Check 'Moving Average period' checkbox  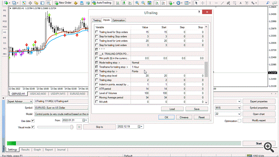coord(97,97)
